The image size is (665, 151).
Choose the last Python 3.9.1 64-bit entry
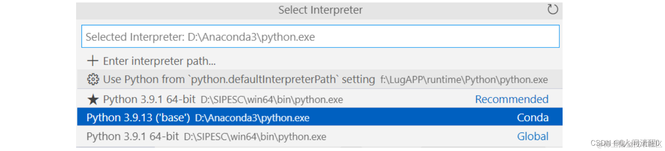319,136
